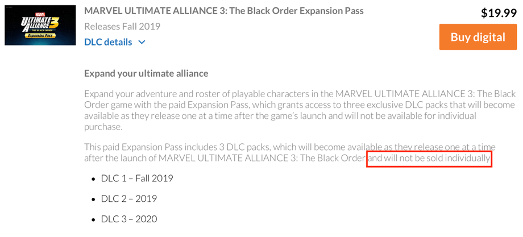523x237 pixels.
Task: Click the highlighted 'will not be sold individually' text
Action: (x=429, y=158)
